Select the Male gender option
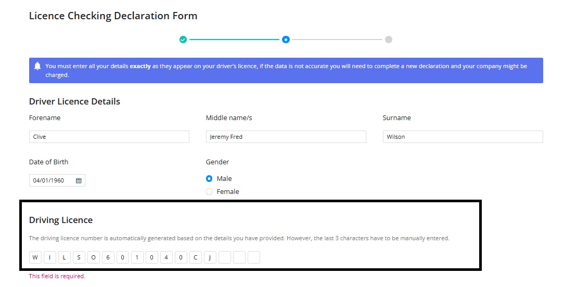The width and height of the screenshot is (577, 287). [x=209, y=179]
